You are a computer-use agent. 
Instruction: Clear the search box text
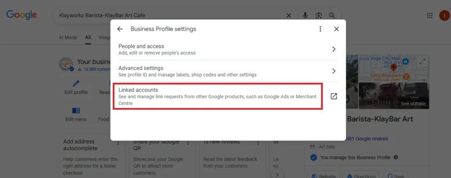tap(289, 15)
